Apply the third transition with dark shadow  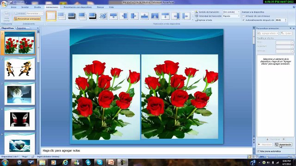click(72, 16)
